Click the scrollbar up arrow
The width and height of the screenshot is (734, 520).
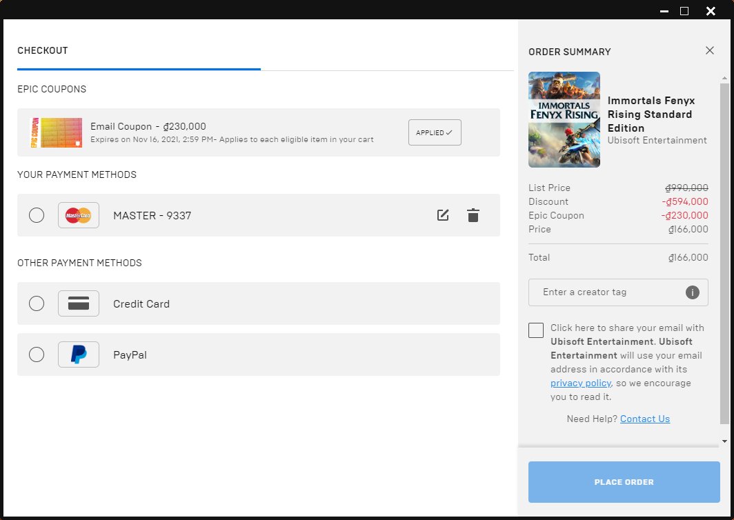(724, 78)
